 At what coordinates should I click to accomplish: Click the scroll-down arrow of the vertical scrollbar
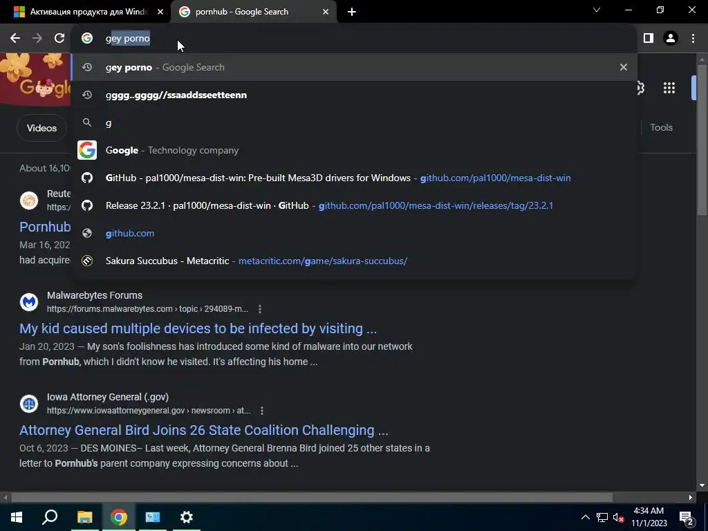click(702, 485)
